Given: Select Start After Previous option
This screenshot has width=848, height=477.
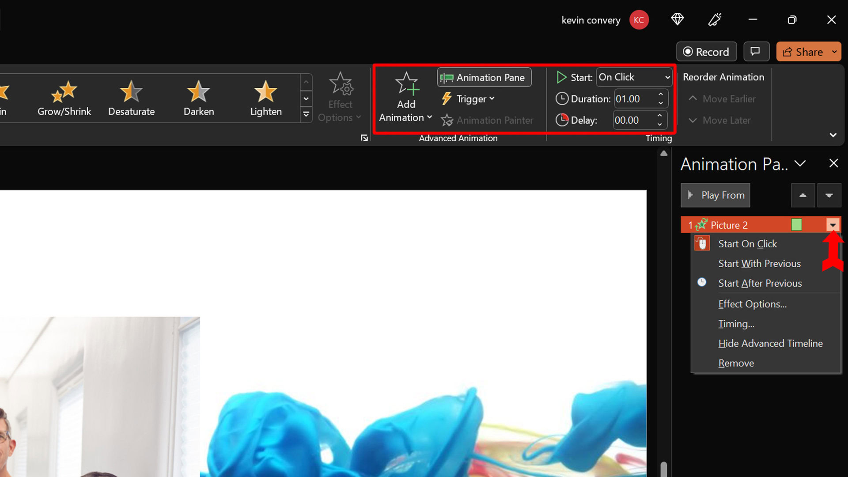Looking at the screenshot, I should coord(760,283).
